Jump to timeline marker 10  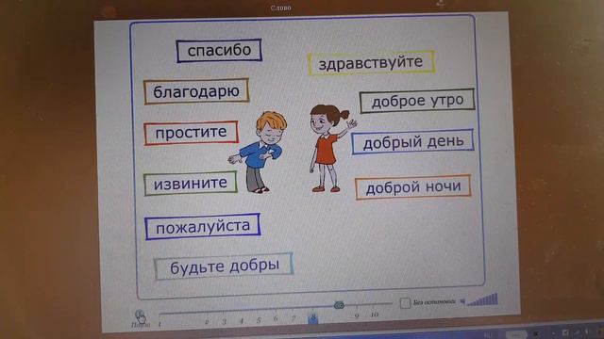click(374, 315)
